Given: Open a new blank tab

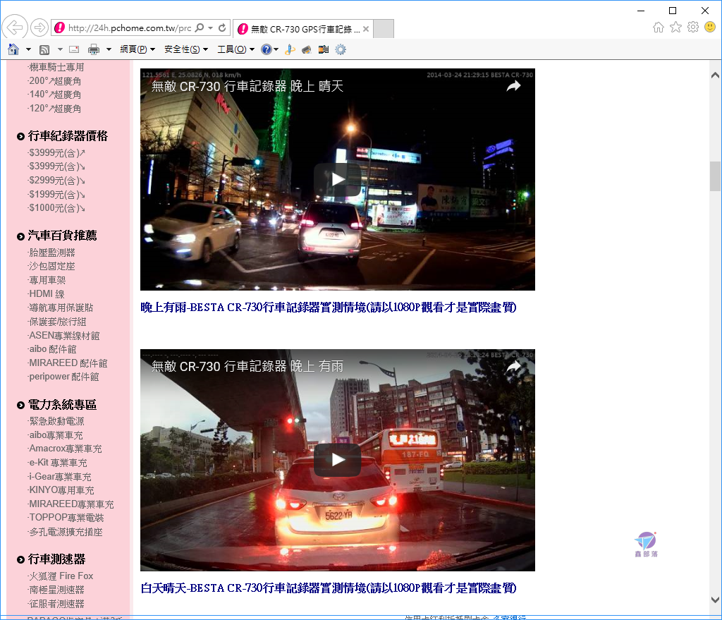Looking at the screenshot, I should click(383, 28).
